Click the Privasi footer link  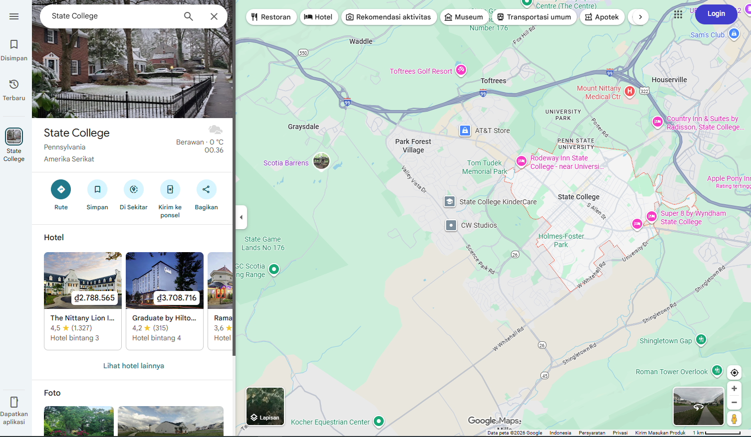coord(620,433)
